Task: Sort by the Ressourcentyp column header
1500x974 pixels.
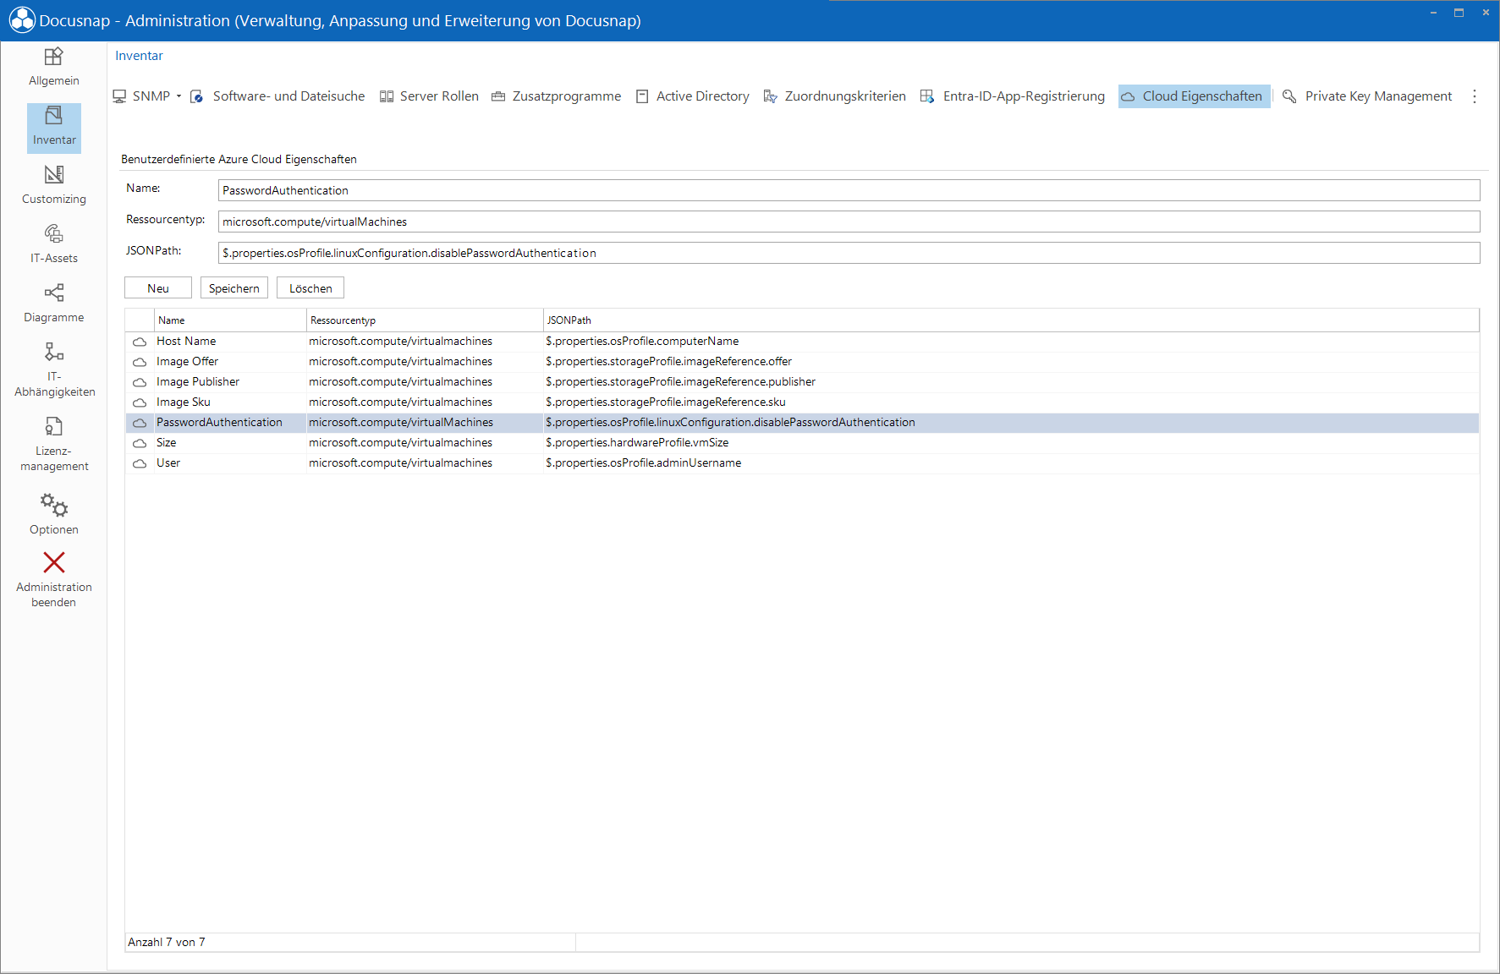Action: [x=425, y=320]
